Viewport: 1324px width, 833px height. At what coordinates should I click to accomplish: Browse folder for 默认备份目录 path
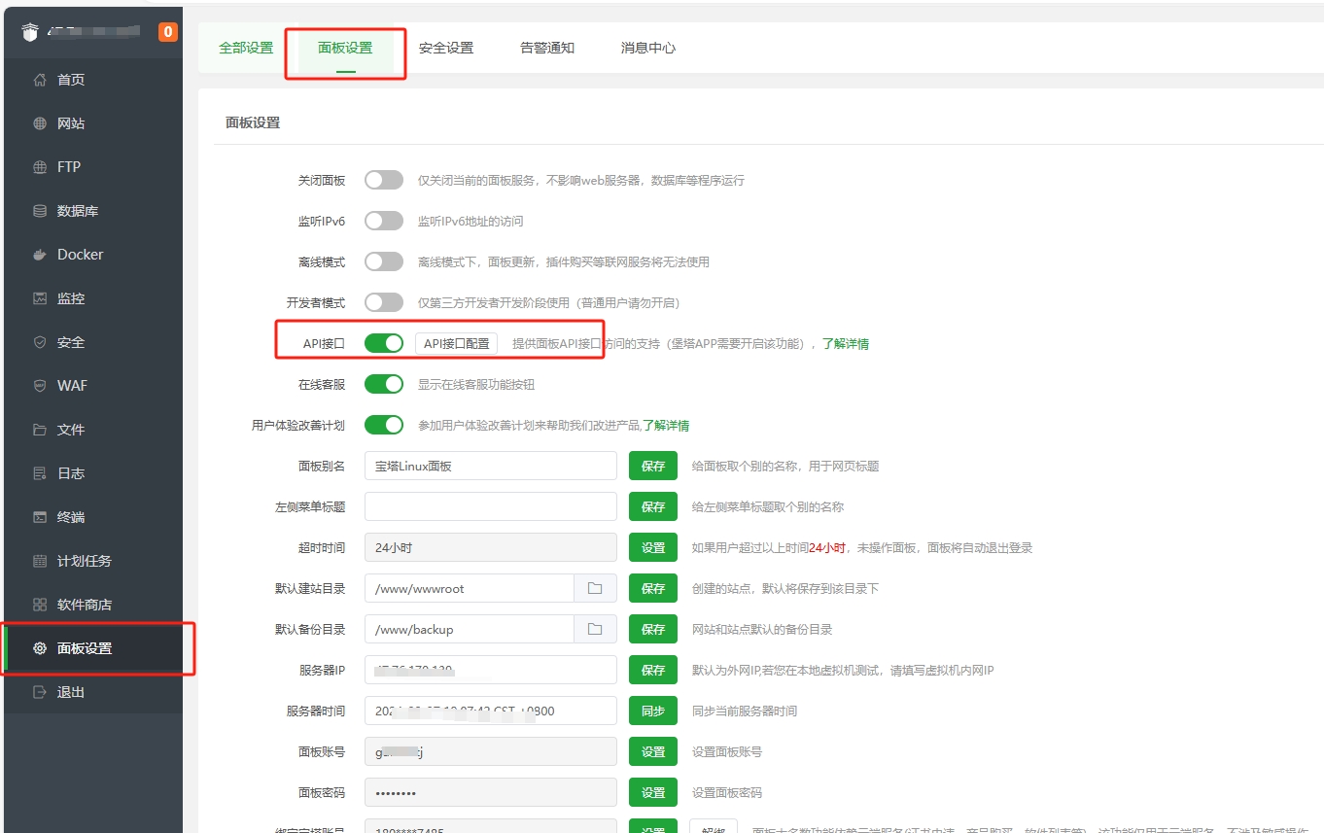595,629
